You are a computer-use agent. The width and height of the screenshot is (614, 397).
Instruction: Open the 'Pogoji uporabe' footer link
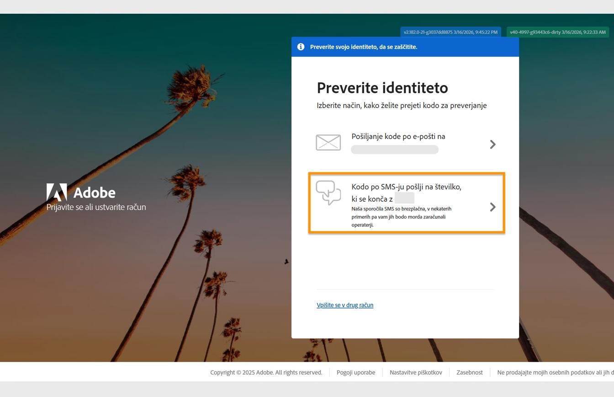point(355,372)
